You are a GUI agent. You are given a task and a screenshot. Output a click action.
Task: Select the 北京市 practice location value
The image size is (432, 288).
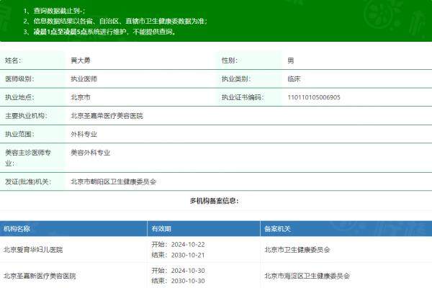coord(80,97)
